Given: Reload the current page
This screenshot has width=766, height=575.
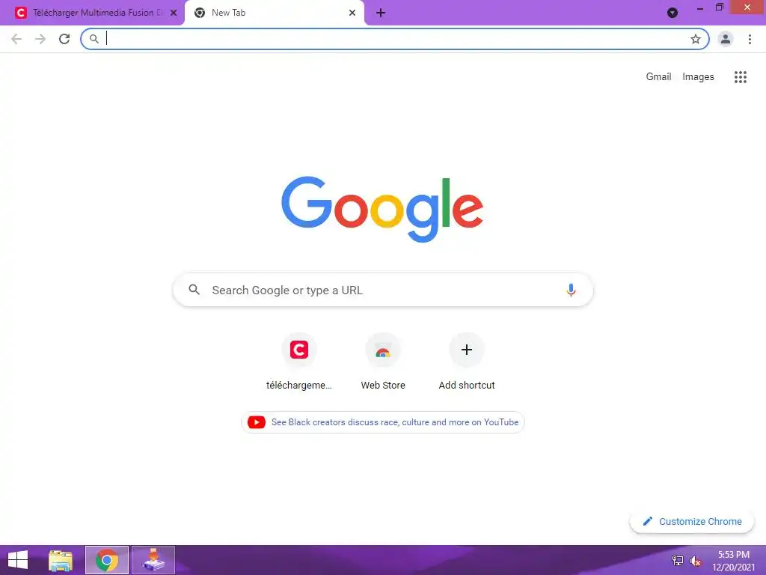Looking at the screenshot, I should pyautogui.click(x=64, y=39).
